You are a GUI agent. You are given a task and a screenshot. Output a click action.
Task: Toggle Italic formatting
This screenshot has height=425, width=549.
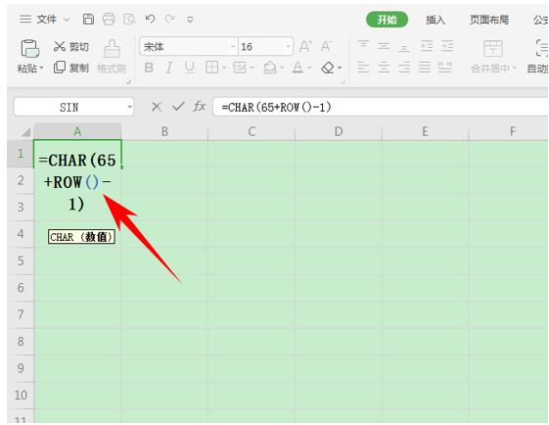169,68
